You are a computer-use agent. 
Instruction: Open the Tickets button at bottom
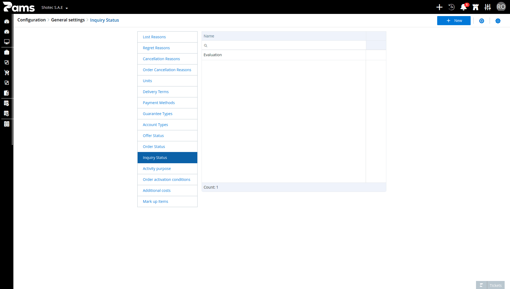pos(490,285)
